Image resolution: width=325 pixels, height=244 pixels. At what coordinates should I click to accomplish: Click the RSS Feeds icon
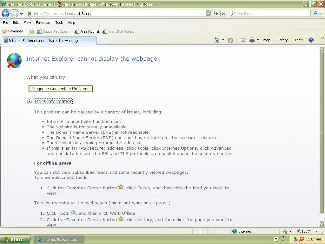coord(230,40)
